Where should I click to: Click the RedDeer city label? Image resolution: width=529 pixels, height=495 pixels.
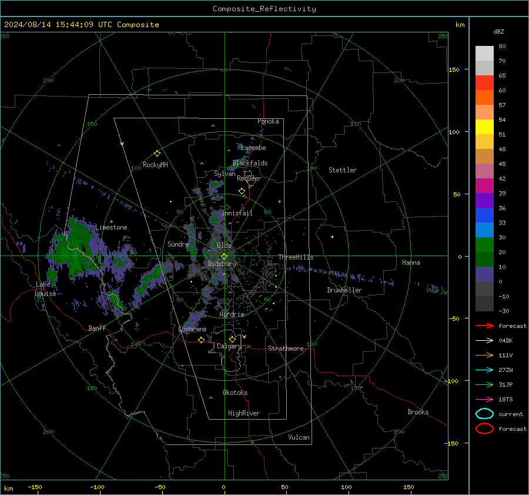tap(249, 178)
